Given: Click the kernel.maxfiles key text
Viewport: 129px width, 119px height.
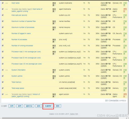Looking at the screenshot, I should tap(65, 21).
